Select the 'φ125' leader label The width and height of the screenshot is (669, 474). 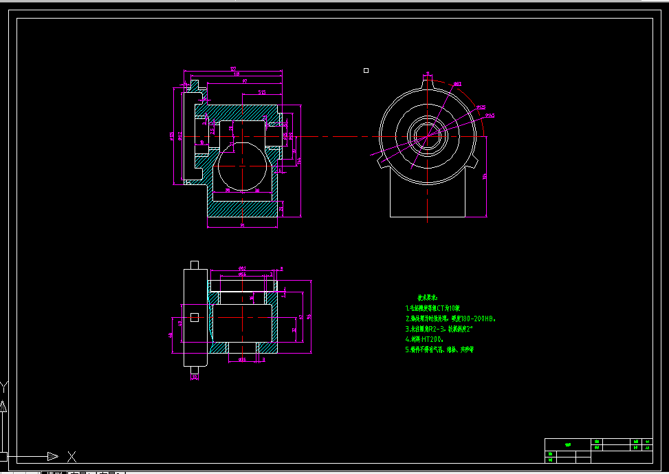click(481, 107)
